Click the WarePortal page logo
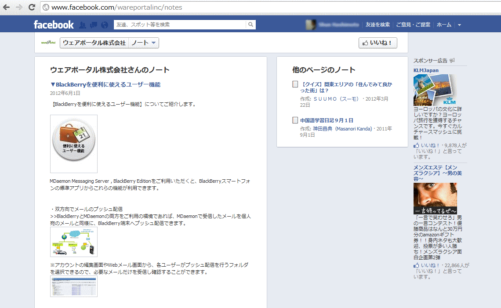 point(48,43)
